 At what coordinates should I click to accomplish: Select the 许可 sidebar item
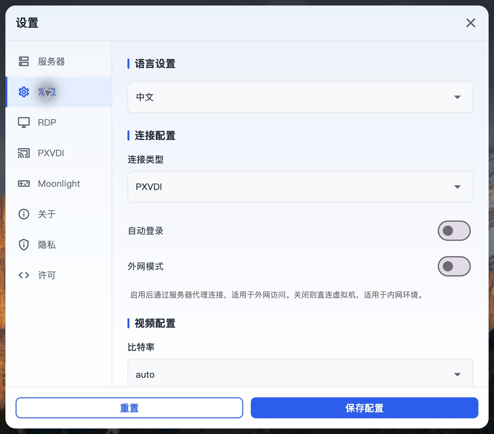pyautogui.click(x=58, y=275)
